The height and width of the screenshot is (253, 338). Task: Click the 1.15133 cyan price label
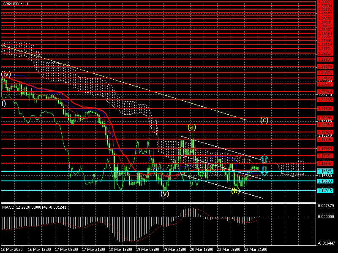coord(324,181)
